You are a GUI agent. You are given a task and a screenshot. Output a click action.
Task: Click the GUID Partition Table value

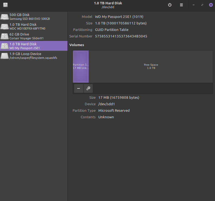pos(112,30)
